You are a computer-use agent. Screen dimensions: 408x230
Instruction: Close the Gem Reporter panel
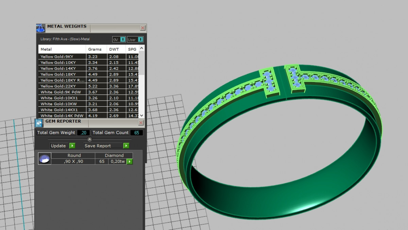point(141,123)
